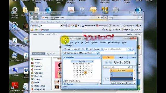Open the IE address bar dropdown

tap(99, 18)
